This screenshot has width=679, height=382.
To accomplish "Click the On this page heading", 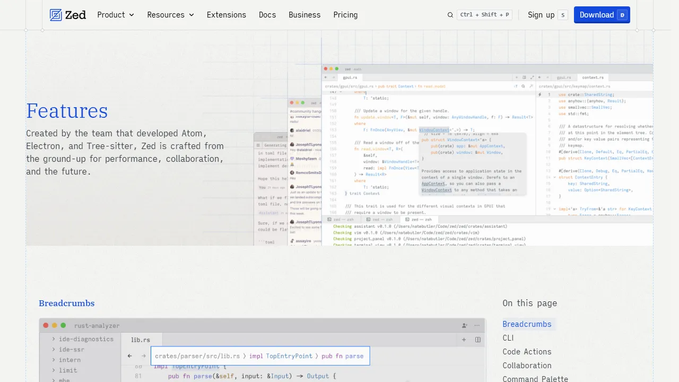I will [x=529, y=303].
